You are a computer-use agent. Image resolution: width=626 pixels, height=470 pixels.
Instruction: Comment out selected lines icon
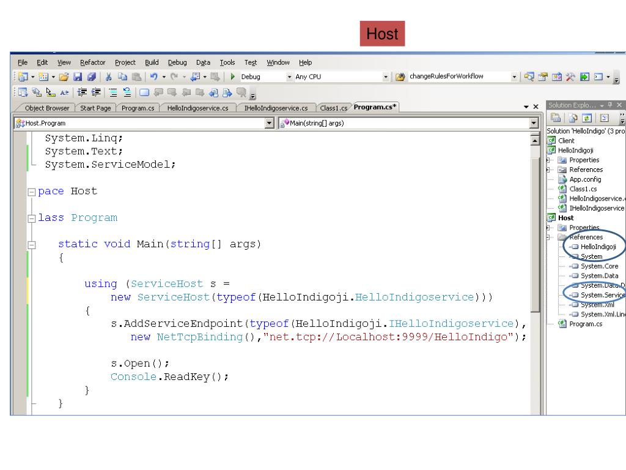coord(113,93)
